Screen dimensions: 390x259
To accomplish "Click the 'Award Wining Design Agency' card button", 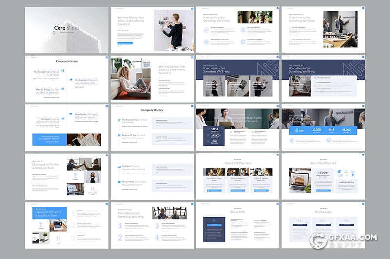I will (213, 190).
